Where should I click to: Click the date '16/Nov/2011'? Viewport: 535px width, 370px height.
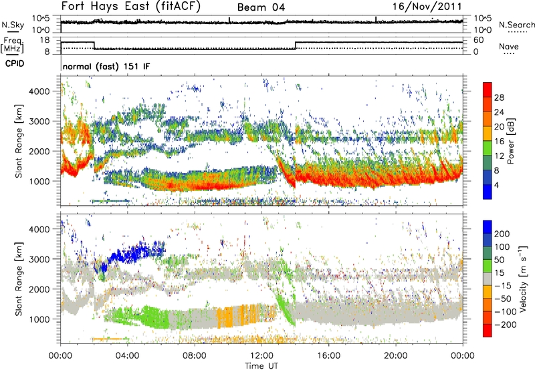[427, 7]
